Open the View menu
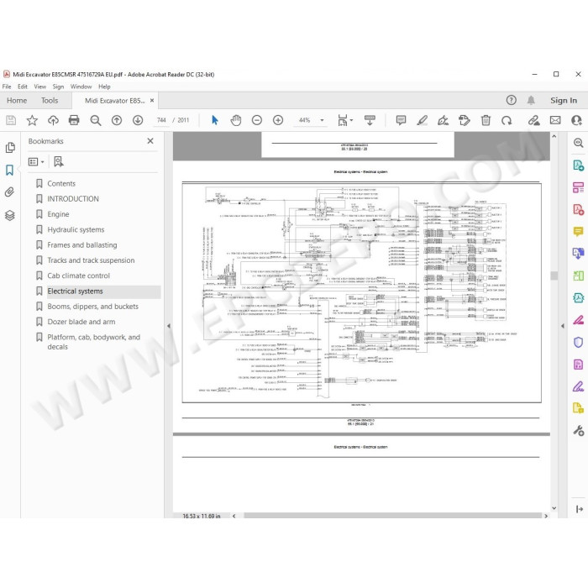Image resolution: width=588 pixels, height=588 pixels. tap(40, 87)
